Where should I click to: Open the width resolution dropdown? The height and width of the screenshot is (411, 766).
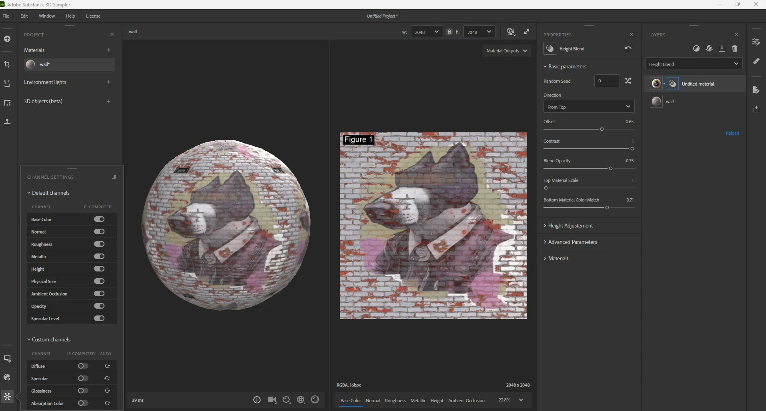[x=427, y=32]
